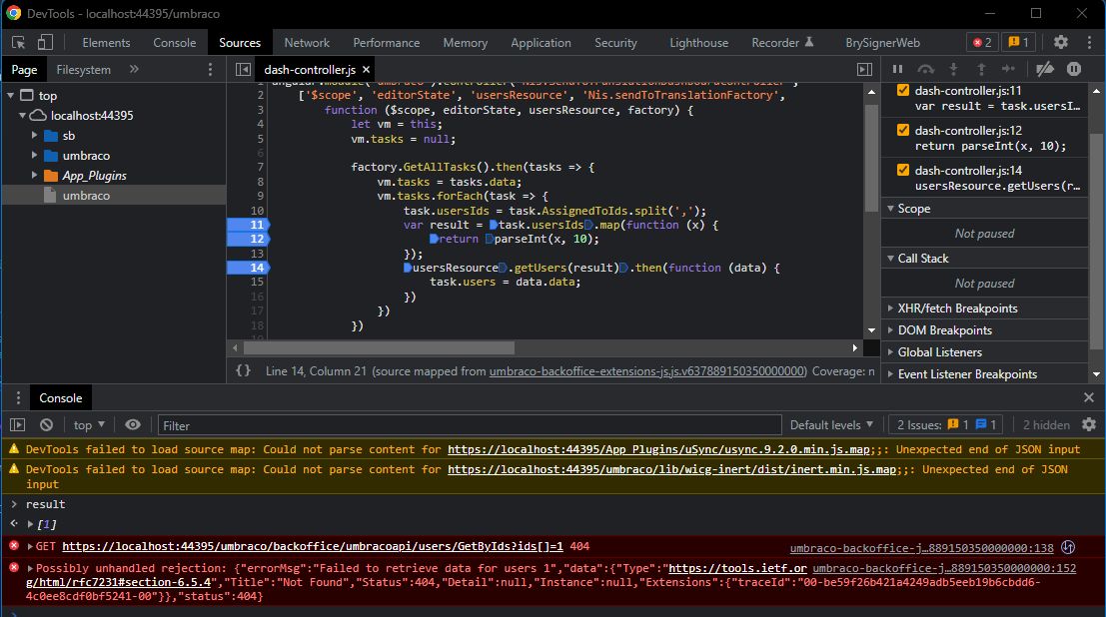Step into next function call
The height and width of the screenshot is (617, 1106).
tap(953, 69)
